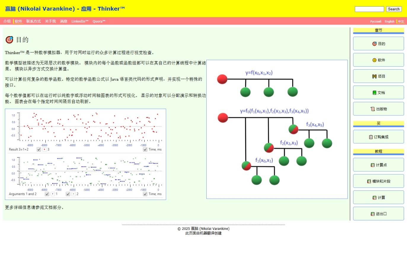The height and width of the screenshot is (268, 407).
Task: Open the 进出口 tutorial button
Action: [x=378, y=214]
